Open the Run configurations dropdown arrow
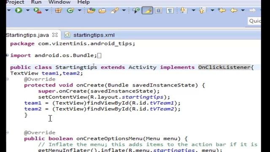Image resolution: width=270 pixels, height=152 pixels. pyautogui.click(x=28, y=10)
